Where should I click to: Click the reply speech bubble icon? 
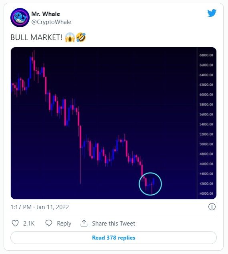tap(49, 223)
